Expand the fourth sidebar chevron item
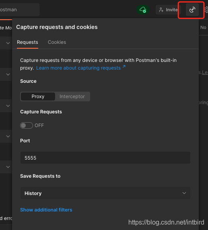208x230 pixels. 8,136
